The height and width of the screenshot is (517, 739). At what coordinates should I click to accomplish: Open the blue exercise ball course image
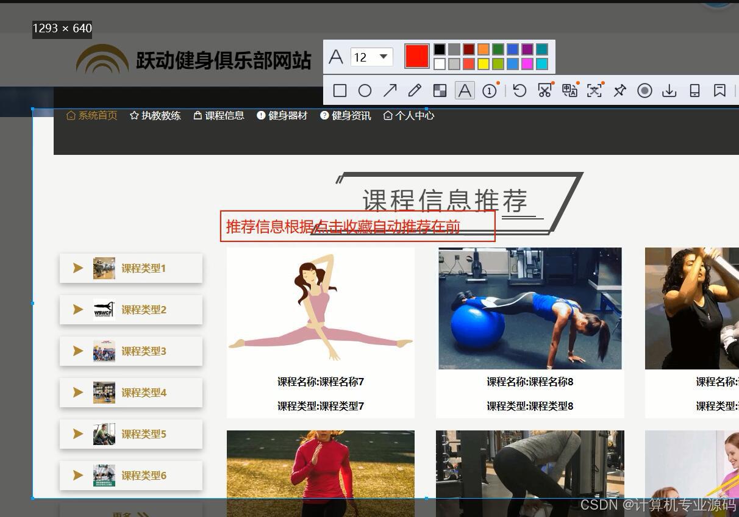[530, 308]
